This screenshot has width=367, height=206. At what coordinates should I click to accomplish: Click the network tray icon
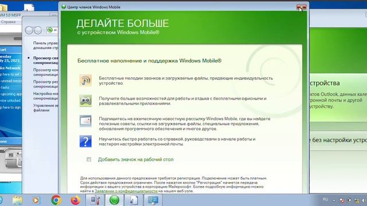[x=357, y=200]
